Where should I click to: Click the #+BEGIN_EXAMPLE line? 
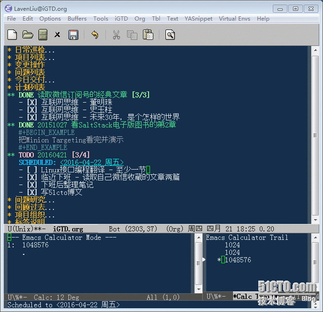(x=47, y=133)
